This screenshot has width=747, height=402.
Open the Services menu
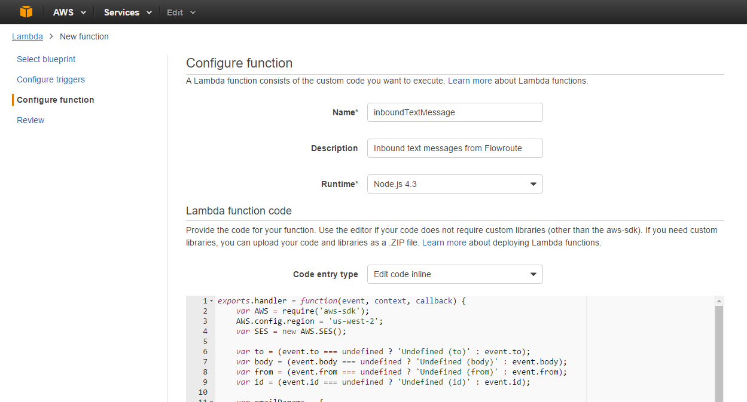128,12
